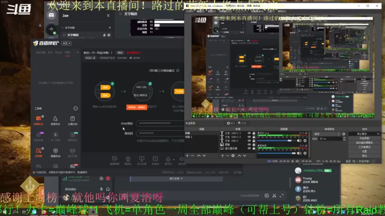Viewport: 385px width, 216px height.
Task: Open 虚拟形象 tool in 直播伴侣 toolbox
Action: pyautogui.click(x=73, y=153)
